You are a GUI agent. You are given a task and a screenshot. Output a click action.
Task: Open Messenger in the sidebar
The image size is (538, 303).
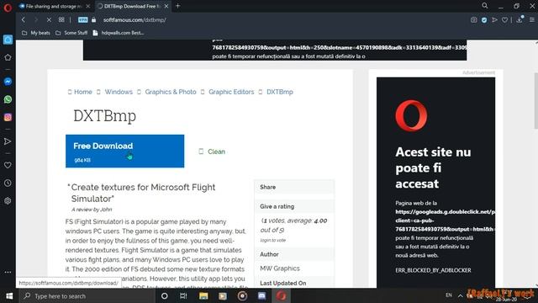(x=8, y=82)
